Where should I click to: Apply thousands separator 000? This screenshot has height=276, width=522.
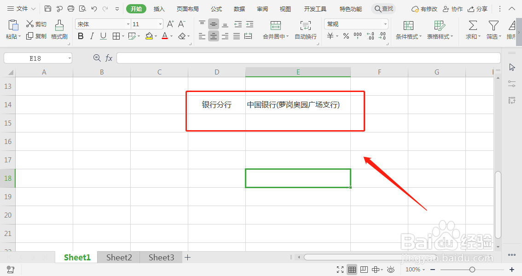(x=358, y=36)
